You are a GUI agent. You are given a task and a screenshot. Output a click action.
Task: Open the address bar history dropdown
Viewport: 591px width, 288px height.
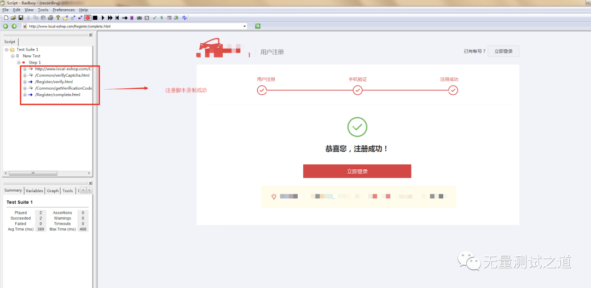(245, 26)
